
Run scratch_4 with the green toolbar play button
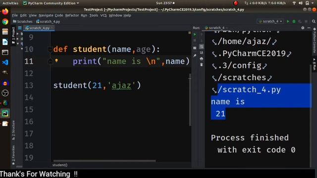coord(288,21)
